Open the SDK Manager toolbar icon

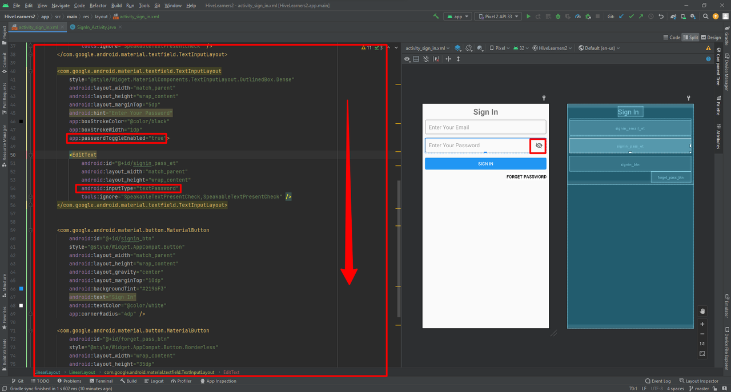[693, 17]
